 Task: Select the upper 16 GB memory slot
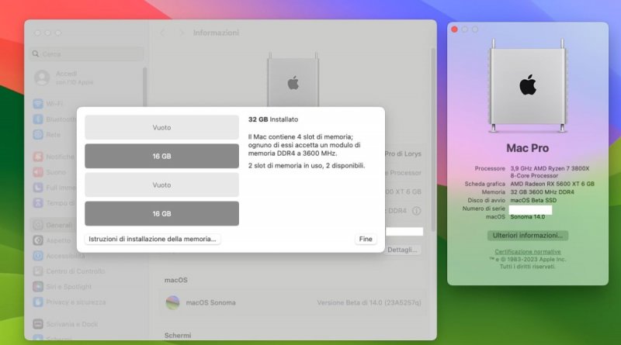tap(161, 157)
